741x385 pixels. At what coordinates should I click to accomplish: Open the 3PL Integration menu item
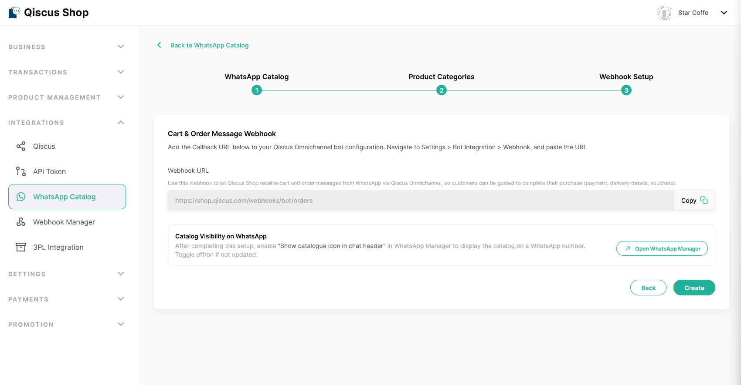(67, 247)
